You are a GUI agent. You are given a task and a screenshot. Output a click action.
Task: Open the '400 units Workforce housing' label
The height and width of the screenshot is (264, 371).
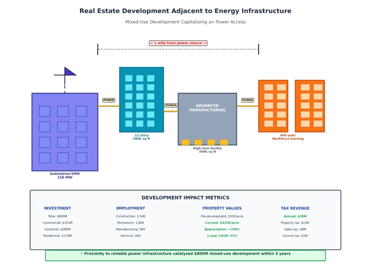288,137
